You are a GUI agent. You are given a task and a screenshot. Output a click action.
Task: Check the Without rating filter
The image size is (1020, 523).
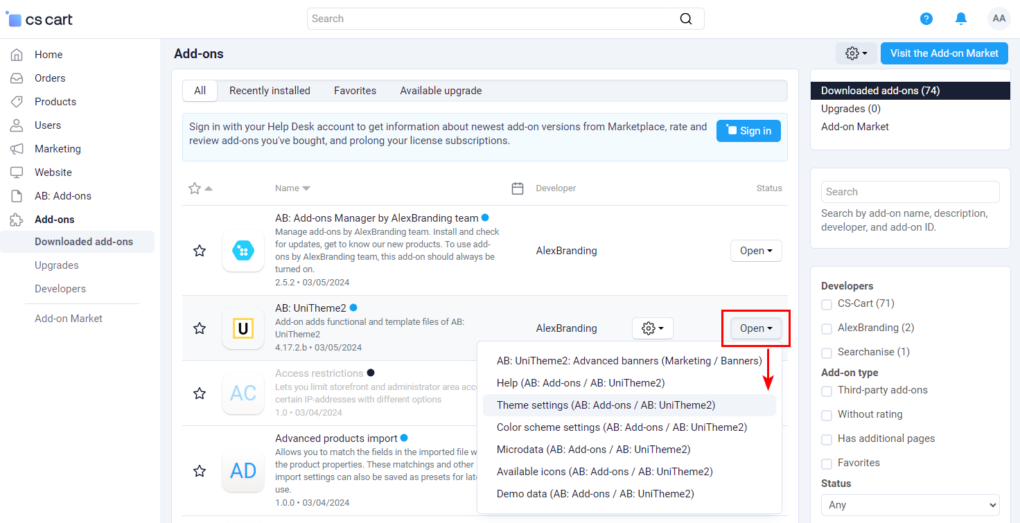[826, 415]
